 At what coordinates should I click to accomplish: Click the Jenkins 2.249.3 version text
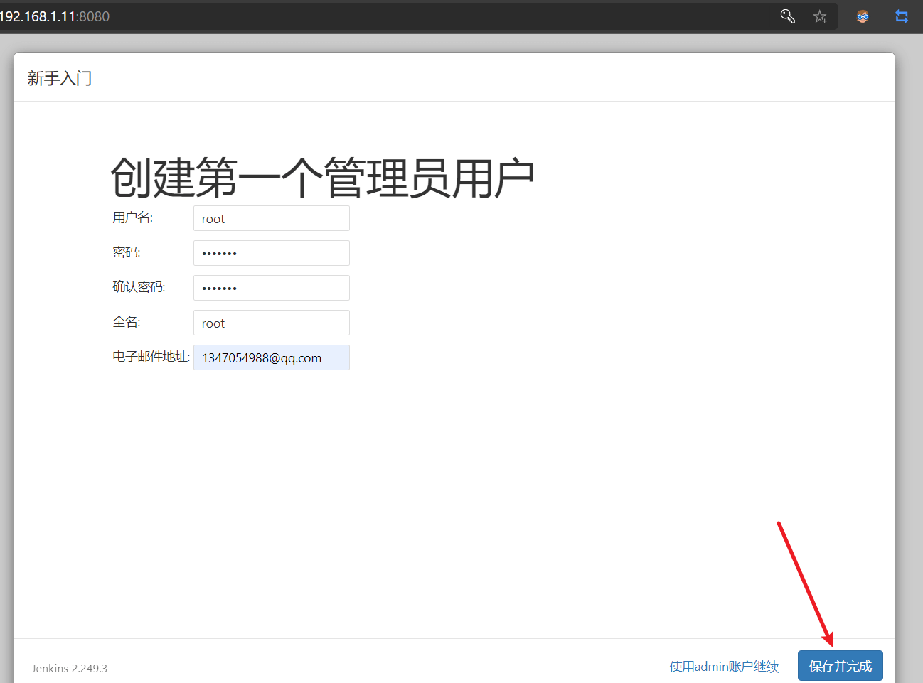[69, 668]
